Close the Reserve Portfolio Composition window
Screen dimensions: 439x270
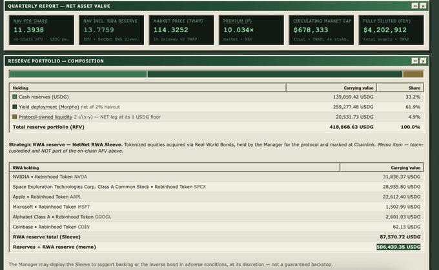click(423, 61)
